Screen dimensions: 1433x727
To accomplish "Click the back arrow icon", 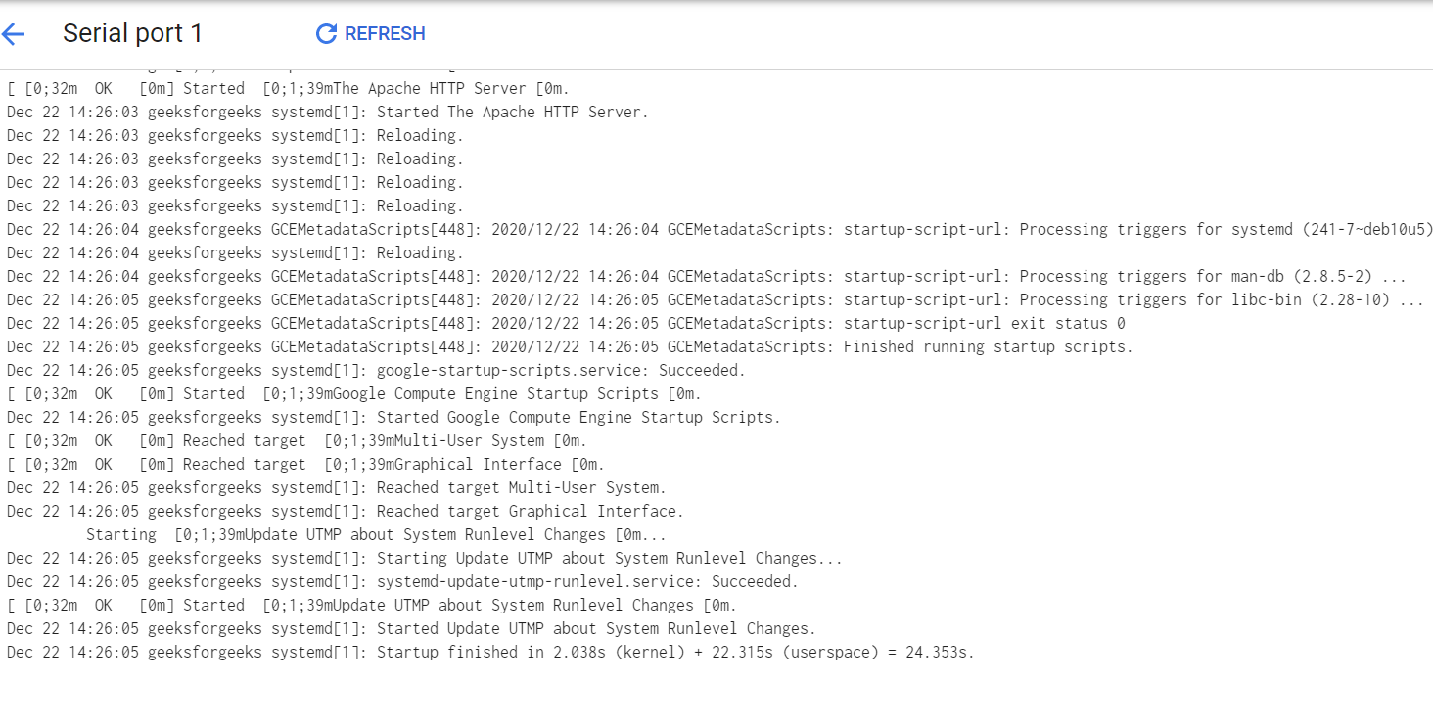I will click(14, 34).
